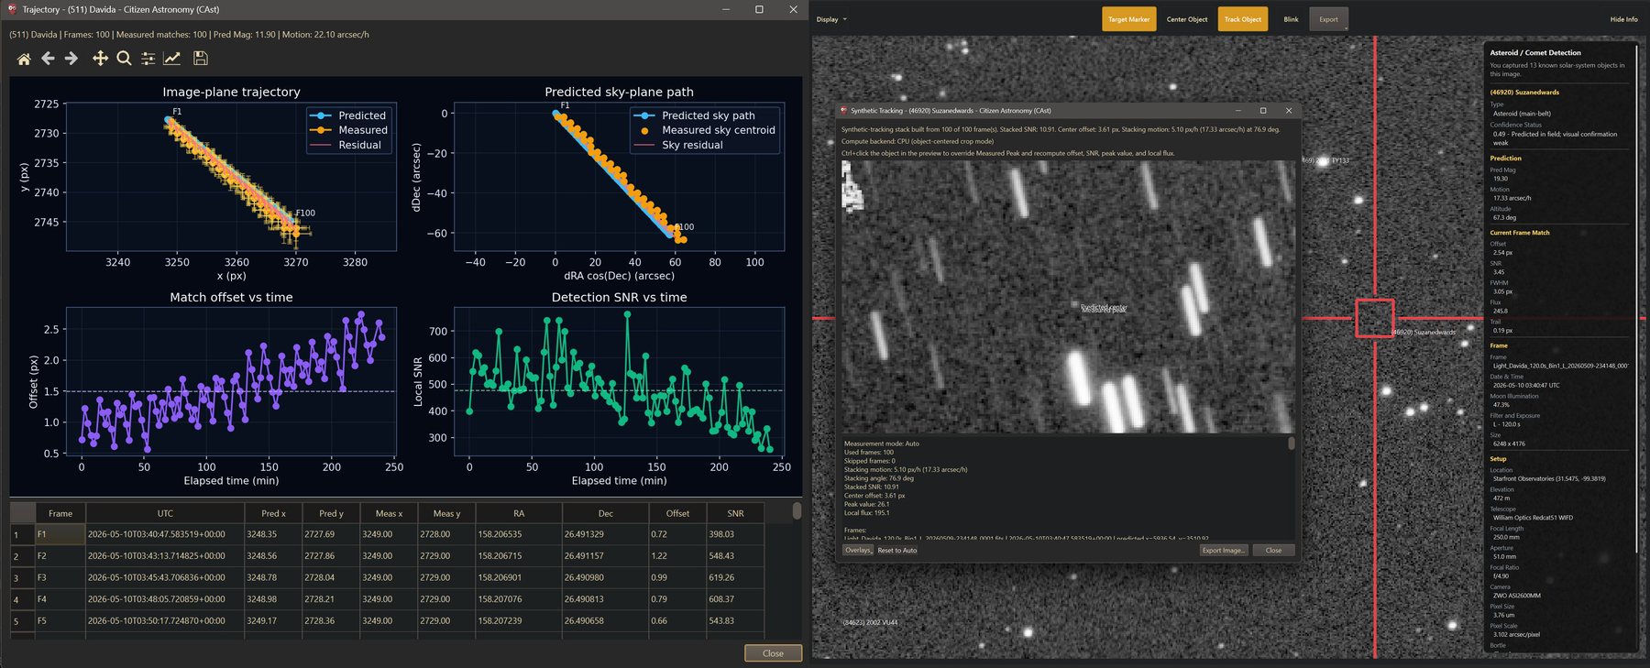This screenshot has height=668, width=1650.
Task: Click the stacked asteroid preview image
Action: (1068, 297)
